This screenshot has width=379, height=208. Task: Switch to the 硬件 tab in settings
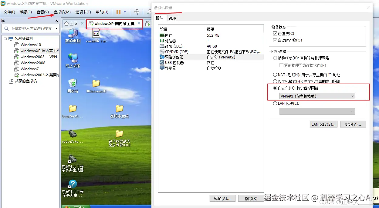coord(160,18)
